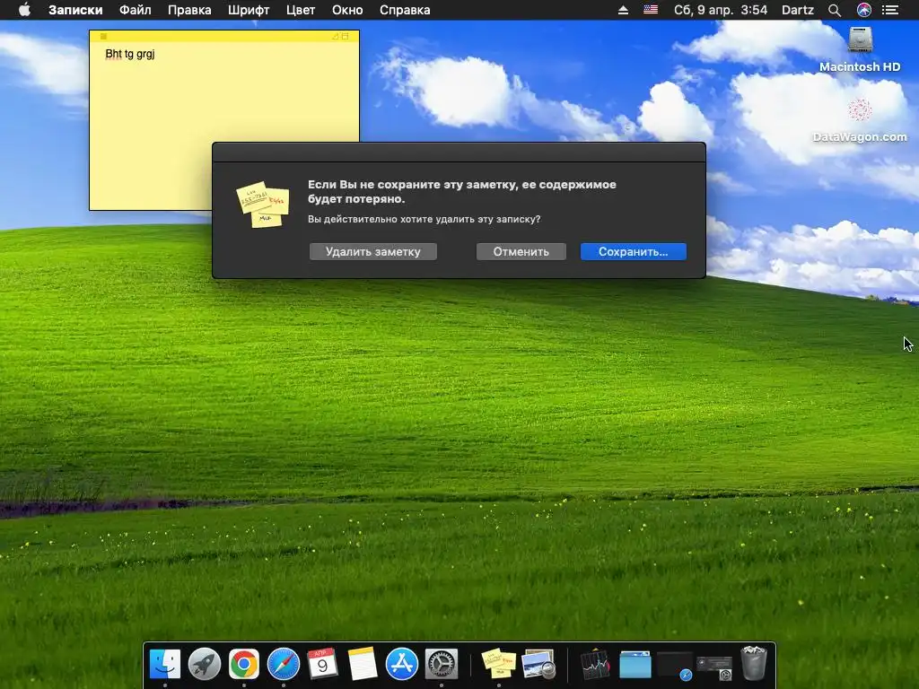The width and height of the screenshot is (919, 689).
Task: Open the Правка menu
Action: tap(189, 10)
